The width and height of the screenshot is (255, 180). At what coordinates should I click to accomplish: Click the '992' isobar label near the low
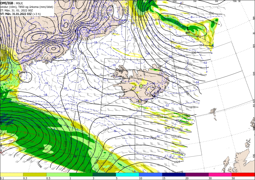click(199, 36)
